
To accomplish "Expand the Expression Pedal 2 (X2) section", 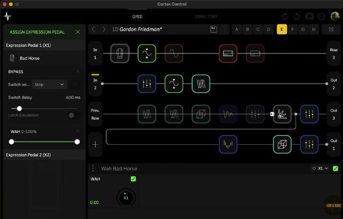I will [x=44, y=155].
